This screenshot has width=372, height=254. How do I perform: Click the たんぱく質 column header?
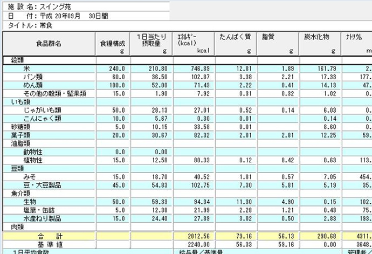pos(235,44)
